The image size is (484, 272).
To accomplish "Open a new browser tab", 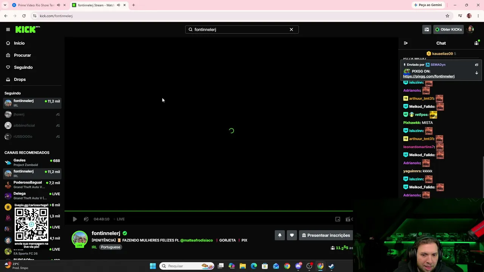I will point(133,5).
